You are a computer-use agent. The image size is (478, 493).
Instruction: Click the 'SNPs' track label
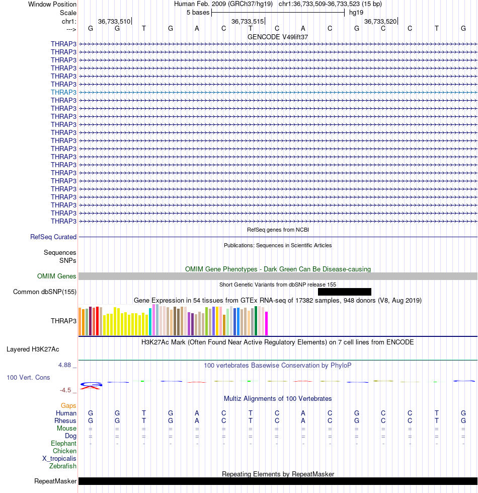pyautogui.click(x=67, y=261)
